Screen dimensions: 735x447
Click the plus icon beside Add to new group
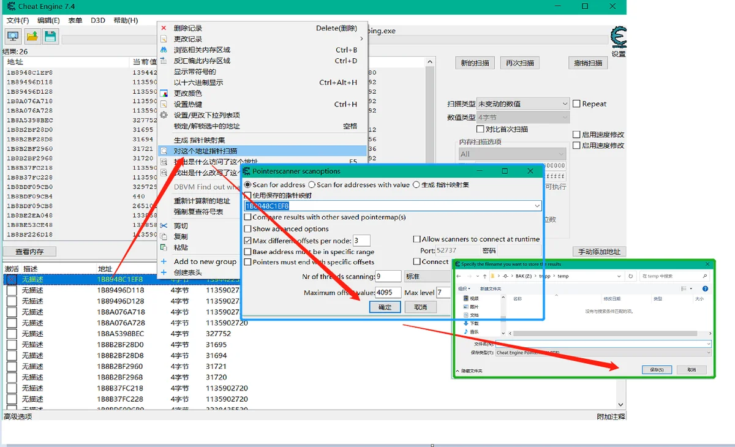click(164, 261)
